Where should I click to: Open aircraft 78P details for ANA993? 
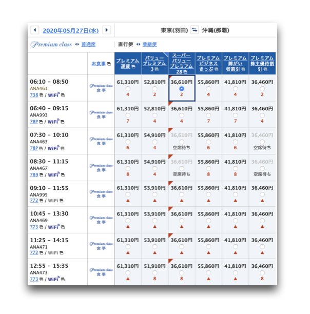(34, 122)
